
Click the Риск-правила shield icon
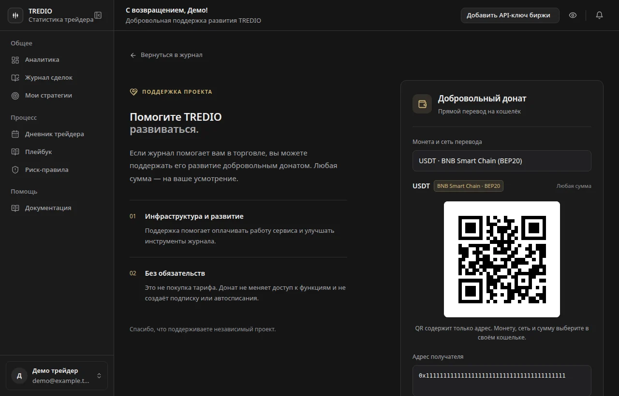(x=15, y=170)
